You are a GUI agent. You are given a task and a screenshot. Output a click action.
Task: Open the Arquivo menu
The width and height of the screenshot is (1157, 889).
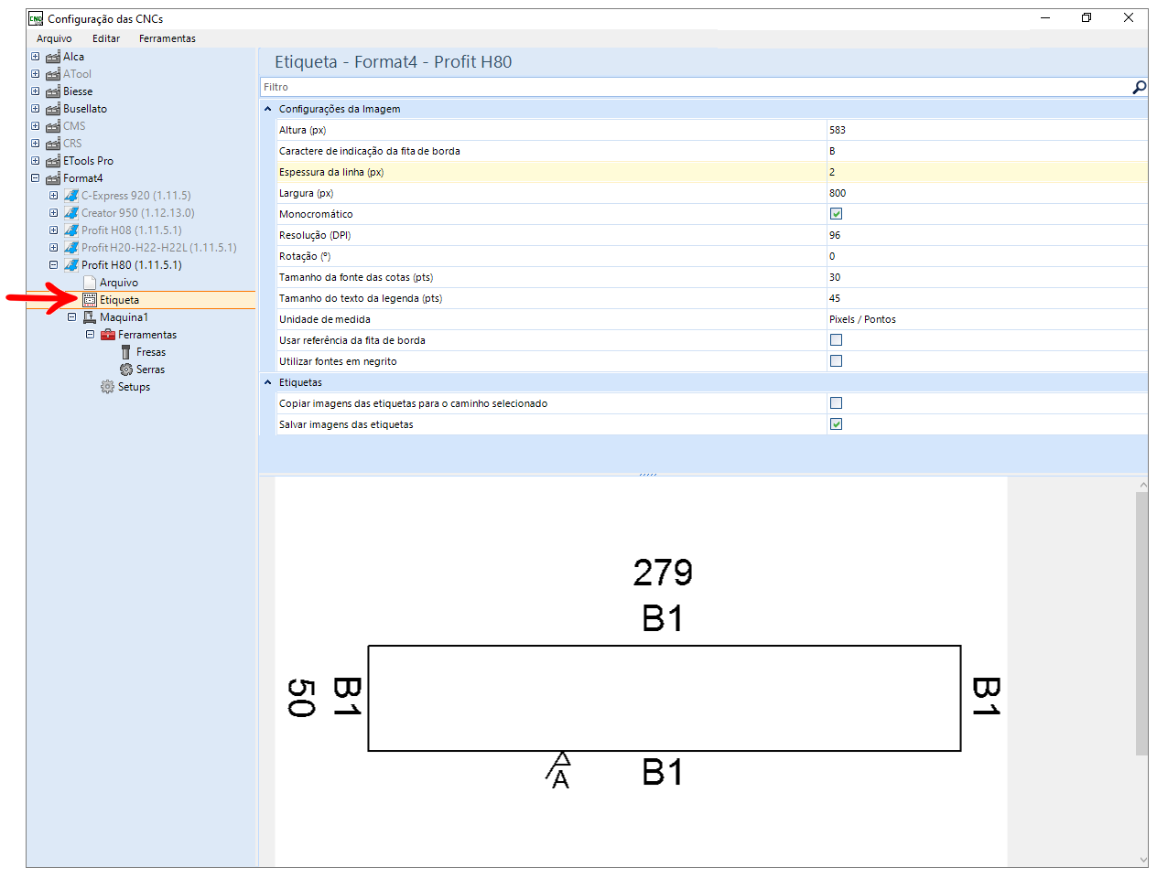point(54,38)
